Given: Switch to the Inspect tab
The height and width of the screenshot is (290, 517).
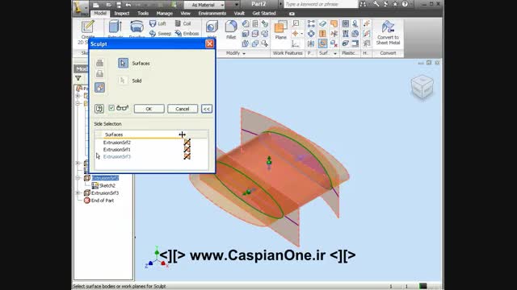Looking at the screenshot, I should point(122,14).
